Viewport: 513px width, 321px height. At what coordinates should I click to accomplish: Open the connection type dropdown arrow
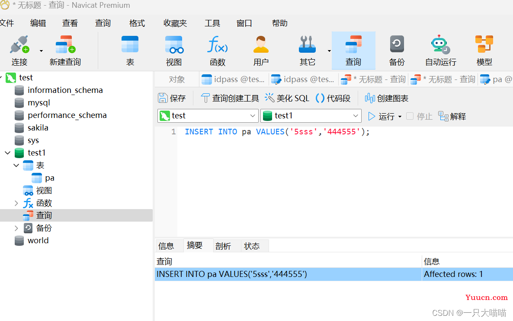click(x=41, y=51)
